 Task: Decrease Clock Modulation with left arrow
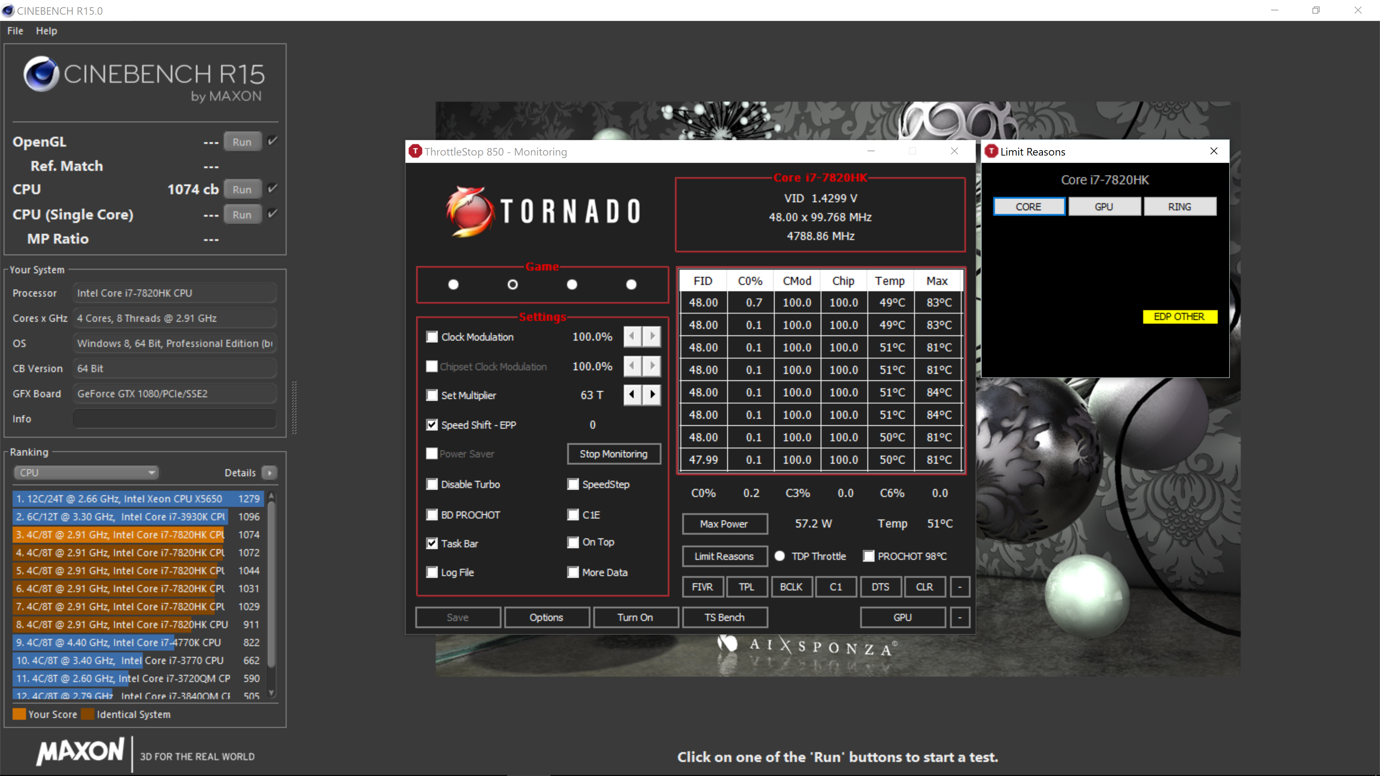[632, 336]
